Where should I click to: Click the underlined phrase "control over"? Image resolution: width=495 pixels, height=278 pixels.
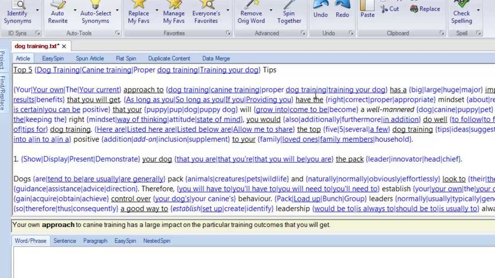(x=131, y=199)
